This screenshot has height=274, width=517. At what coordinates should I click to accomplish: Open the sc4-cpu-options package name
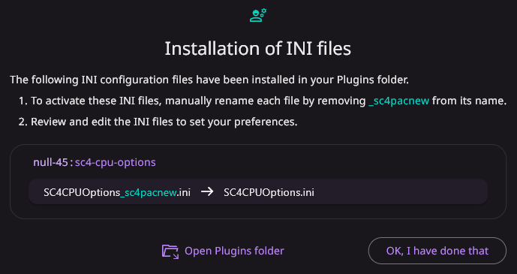click(x=116, y=162)
